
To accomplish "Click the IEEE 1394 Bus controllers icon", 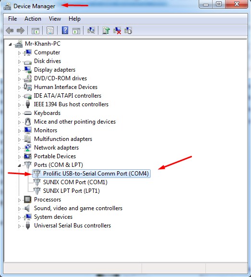I will pyautogui.click(x=28, y=104).
